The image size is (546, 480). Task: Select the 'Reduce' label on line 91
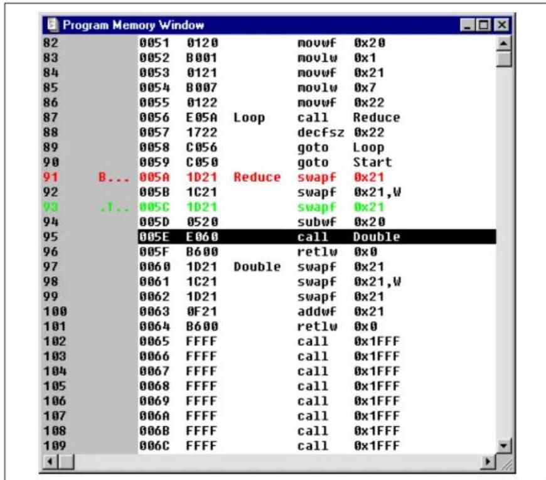257,177
